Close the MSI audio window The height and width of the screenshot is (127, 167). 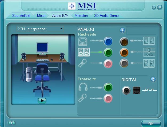(160, 7)
